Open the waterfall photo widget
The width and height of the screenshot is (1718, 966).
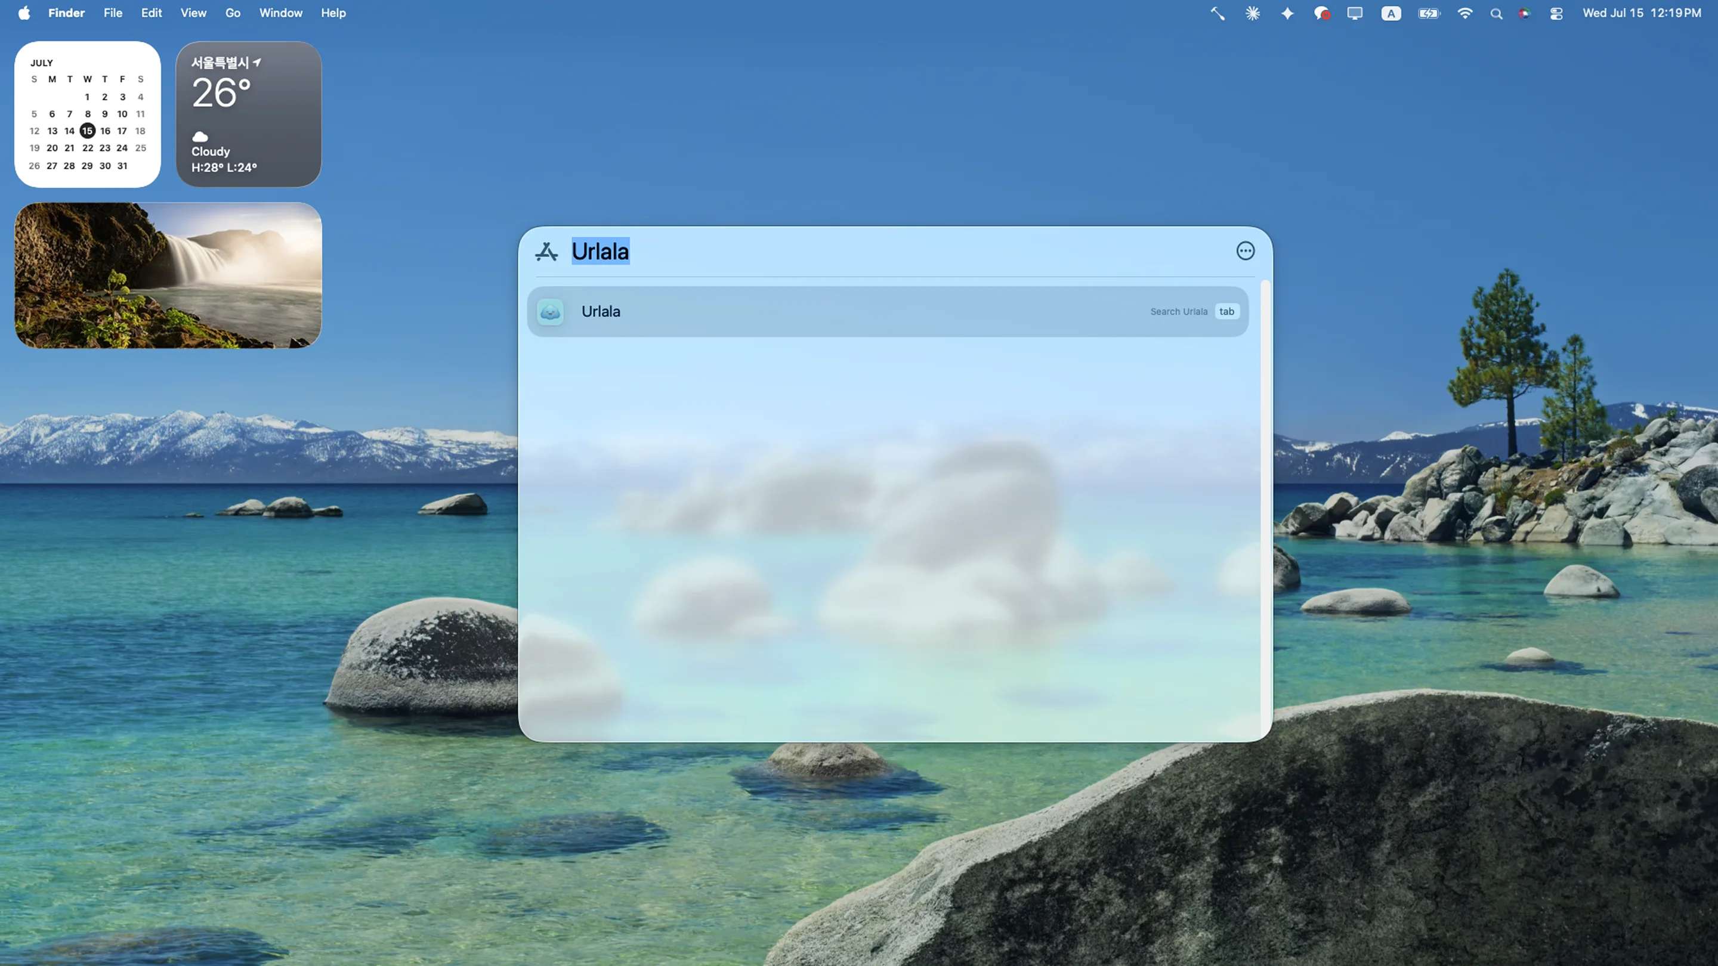point(168,275)
